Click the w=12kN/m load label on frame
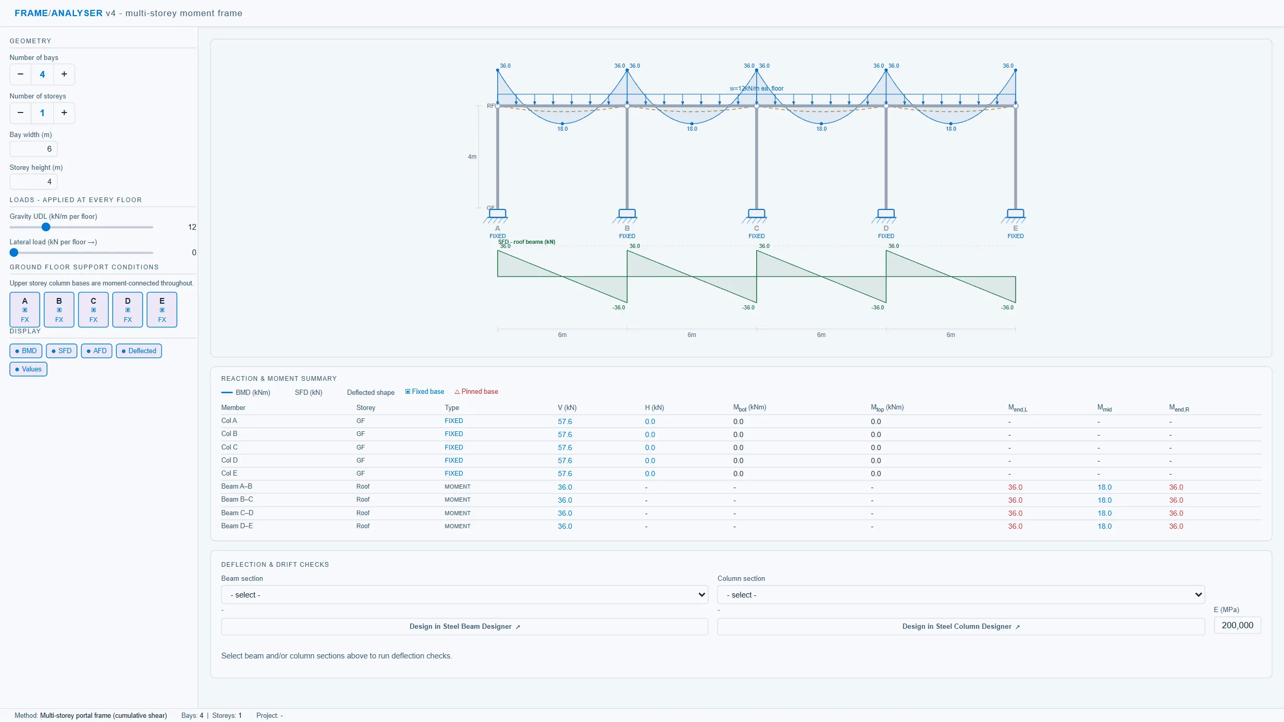Screen dimensions: 1284x722 [x=756, y=89]
